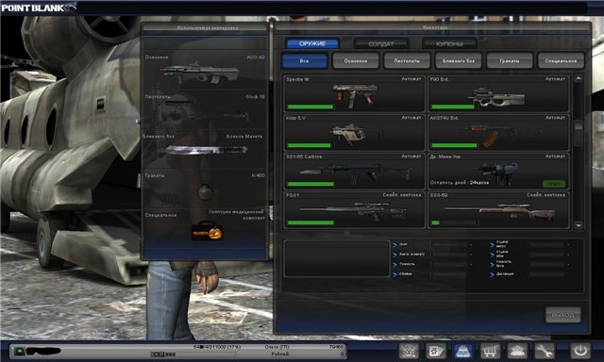Click the Выход button
Image resolution: width=604 pixels, height=362 pixels.
[x=562, y=315]
